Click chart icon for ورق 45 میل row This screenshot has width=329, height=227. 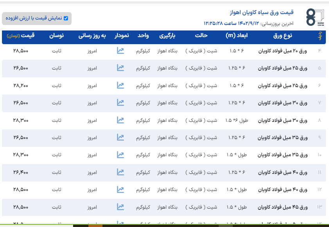tap(120, 207)
